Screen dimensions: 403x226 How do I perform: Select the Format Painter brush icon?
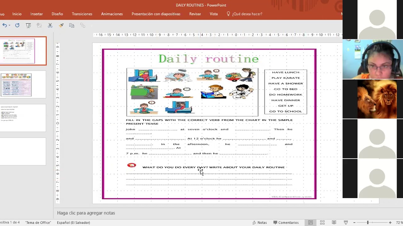click(61, 25)
